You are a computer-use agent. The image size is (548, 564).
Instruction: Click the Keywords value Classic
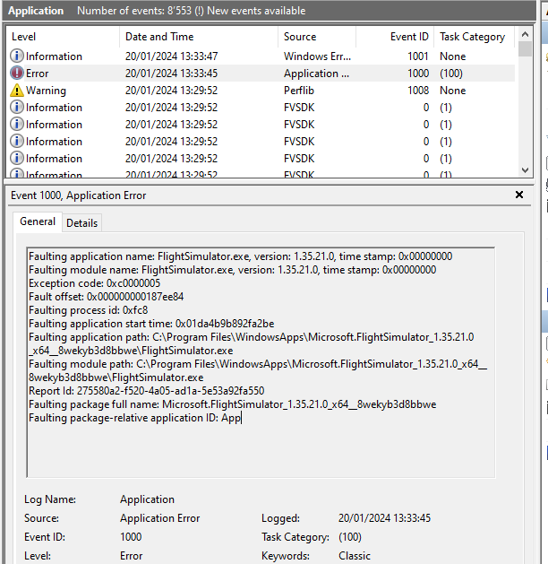click(x=354, y=556)
